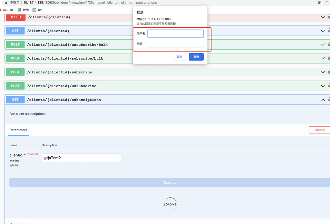Image resolution: width=330 pixels, height=224 pixels.
Task: Click the share icon in address bar
Action: coord(327,3)
